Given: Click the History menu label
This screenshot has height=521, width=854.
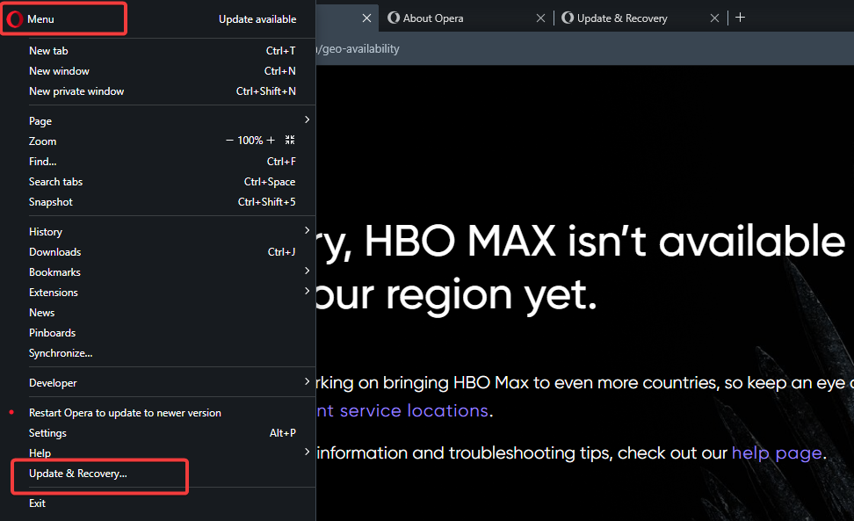Looking at the screenshot, I should (x=46, y=232).
